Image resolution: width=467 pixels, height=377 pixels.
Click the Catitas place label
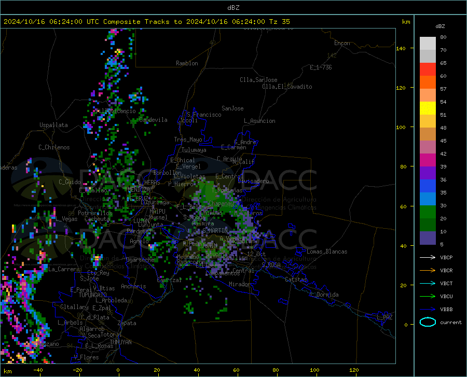tap(296, 280)
